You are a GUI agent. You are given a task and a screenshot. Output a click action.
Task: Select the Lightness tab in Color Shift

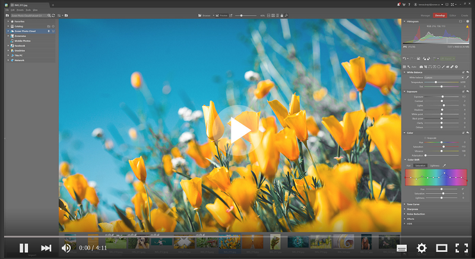(435, 165)
